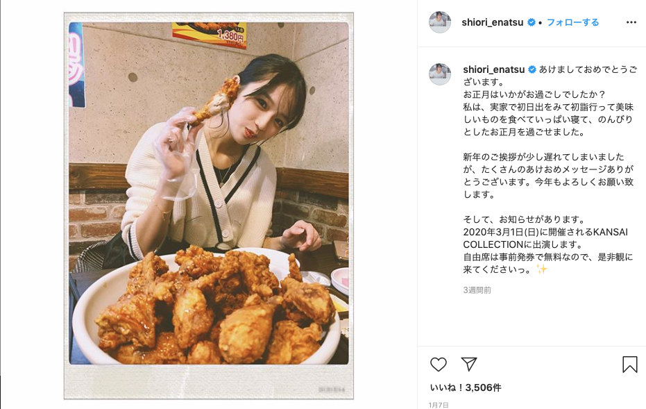646x409 pixels.
Task: Click the white polaroid border below photo
Action: click(x=208, y=382)
